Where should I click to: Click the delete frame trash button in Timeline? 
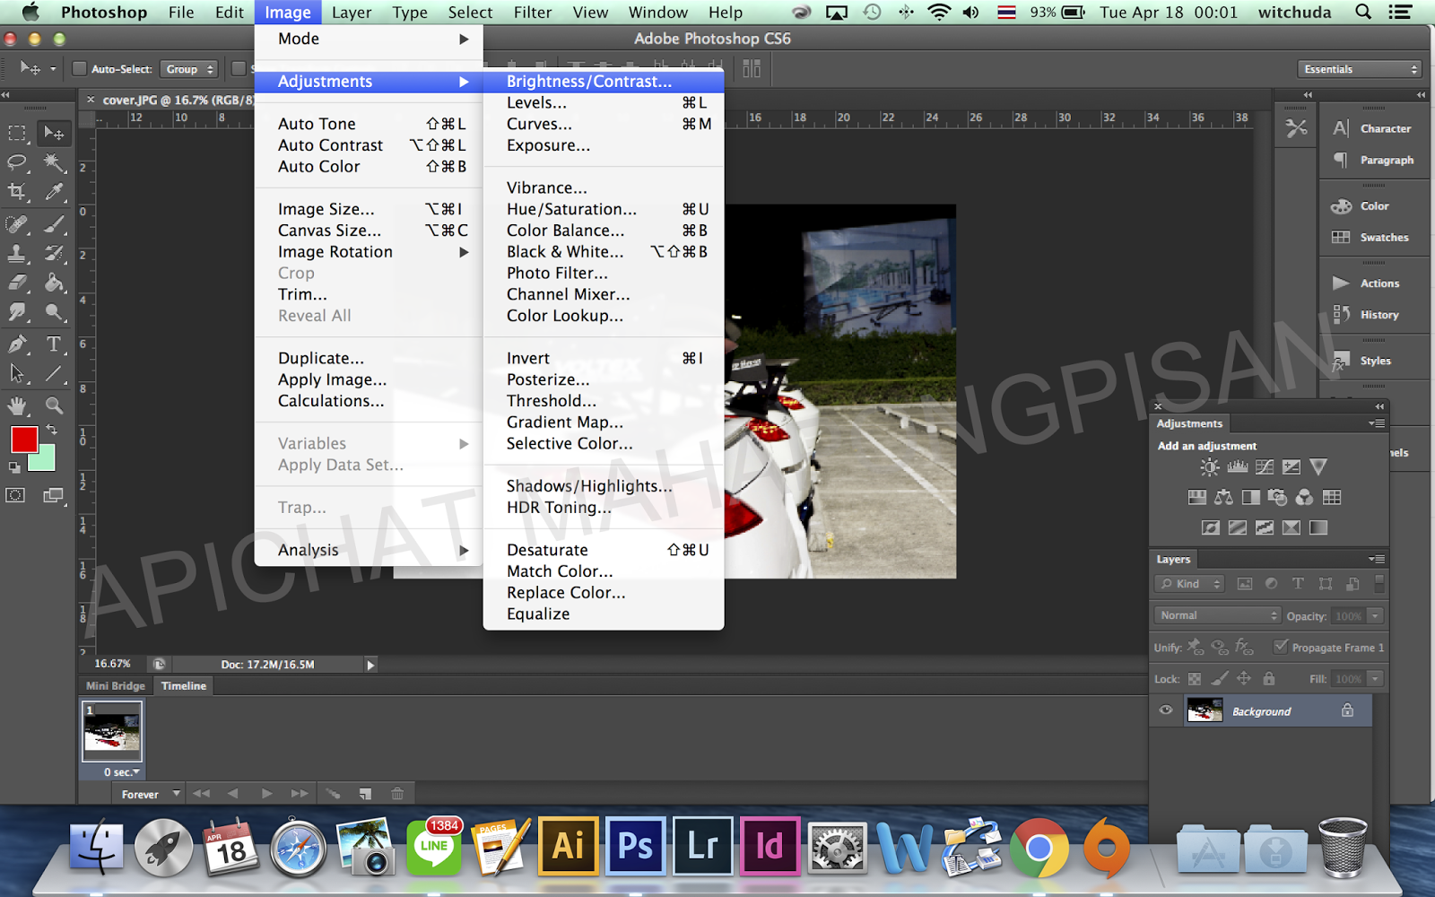[x=397, y=794]
